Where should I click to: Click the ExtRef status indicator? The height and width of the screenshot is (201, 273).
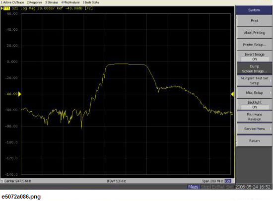pos(218,187)
